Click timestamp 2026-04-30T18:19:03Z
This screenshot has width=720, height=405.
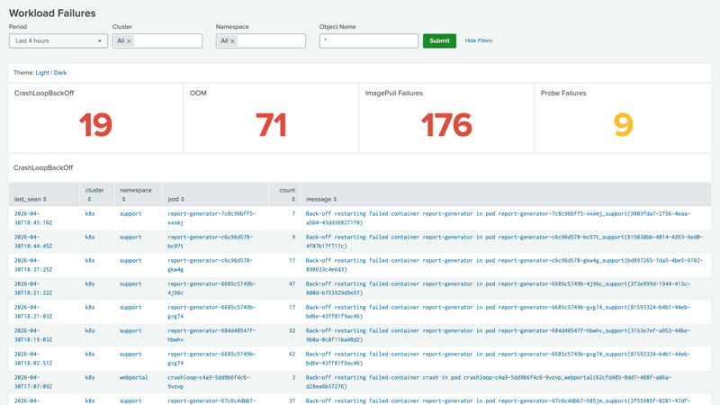point(33,335)
